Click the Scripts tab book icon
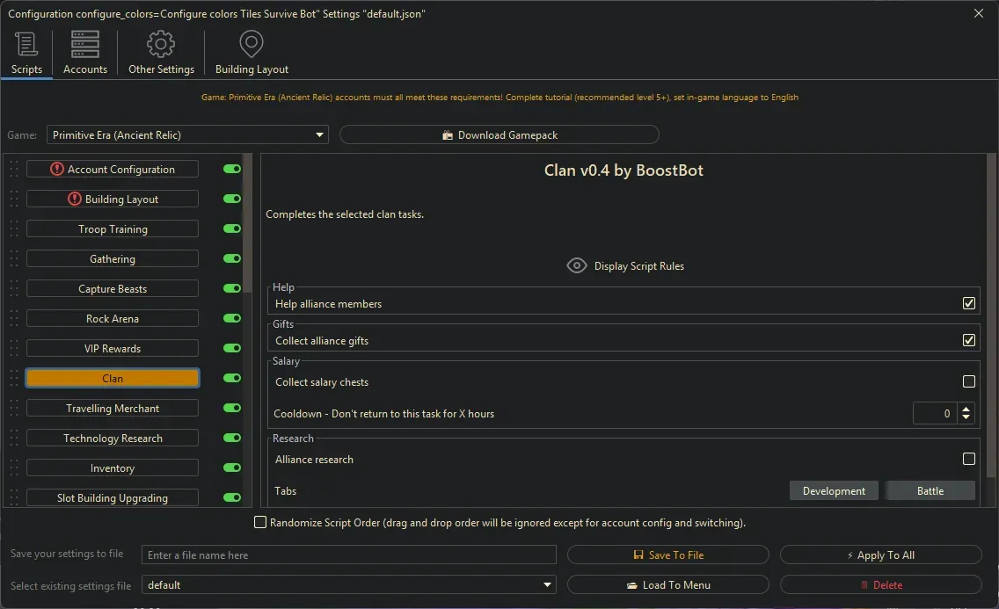Viewport: 999px width, 609px height. [x=26, y=42]
